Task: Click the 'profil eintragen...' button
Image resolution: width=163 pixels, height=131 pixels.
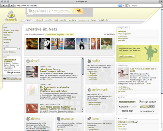Action: (x=127, y=56)
